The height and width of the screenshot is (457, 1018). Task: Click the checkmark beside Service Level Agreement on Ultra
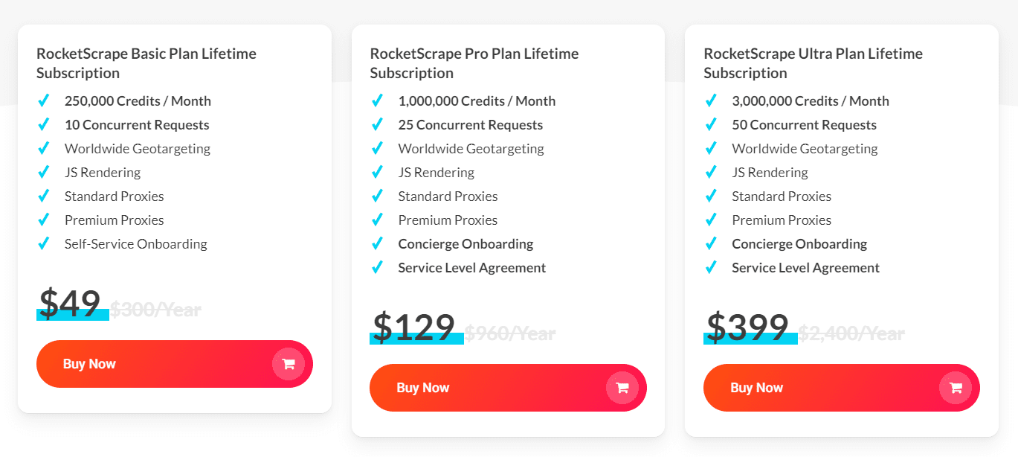(x=711, y=267)
